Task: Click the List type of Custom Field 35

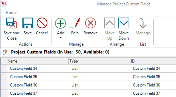Action: pos(99,77)
